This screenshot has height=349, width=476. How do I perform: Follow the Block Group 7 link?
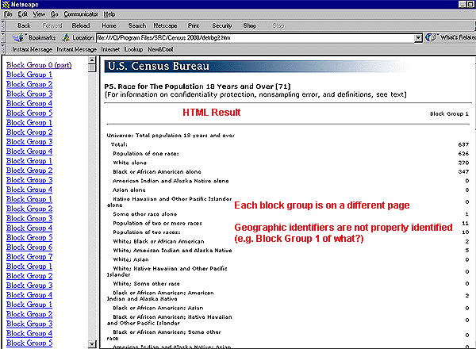click(29, 256)
